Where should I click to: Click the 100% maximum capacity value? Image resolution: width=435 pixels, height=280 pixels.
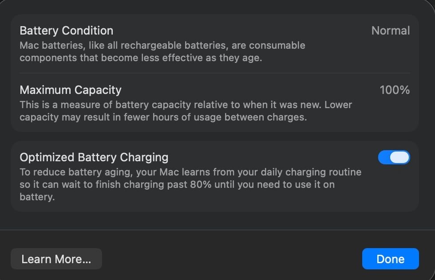pyautogui.click(x=395, y=90)
